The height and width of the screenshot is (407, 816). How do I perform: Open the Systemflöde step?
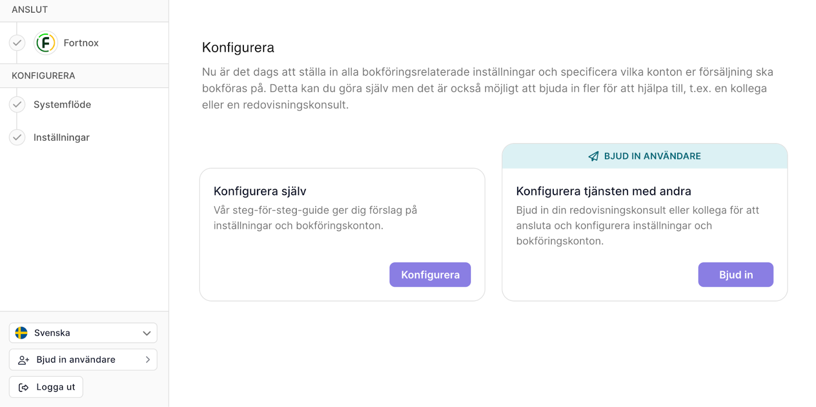[x=62, y=105]
